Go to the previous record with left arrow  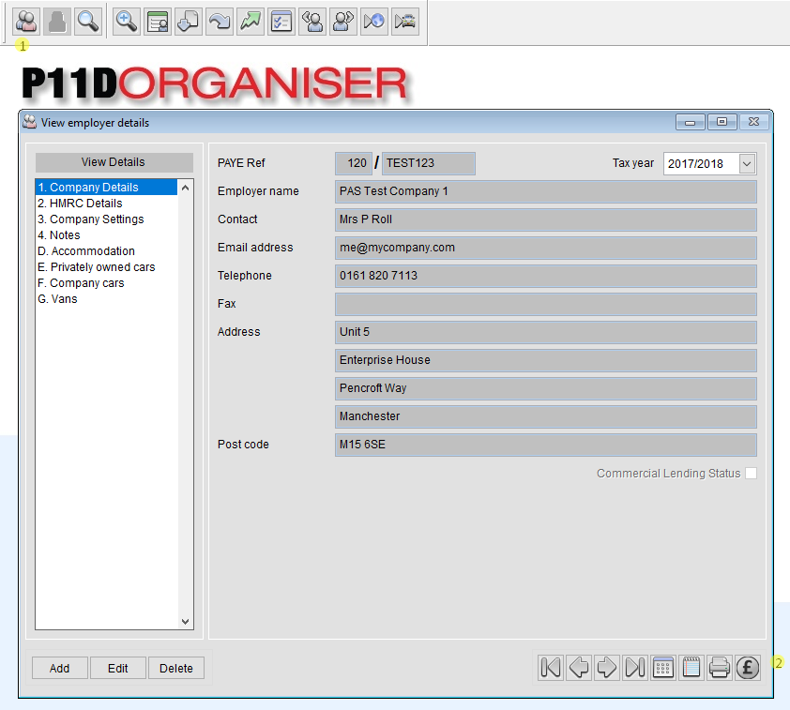(579, 668)
